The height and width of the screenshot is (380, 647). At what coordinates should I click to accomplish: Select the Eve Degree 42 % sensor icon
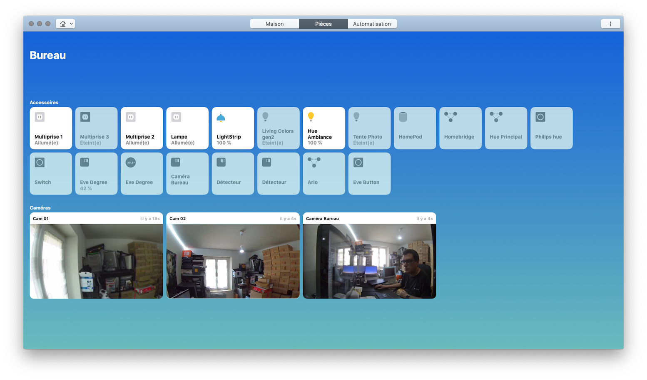[x=85, y=162]
